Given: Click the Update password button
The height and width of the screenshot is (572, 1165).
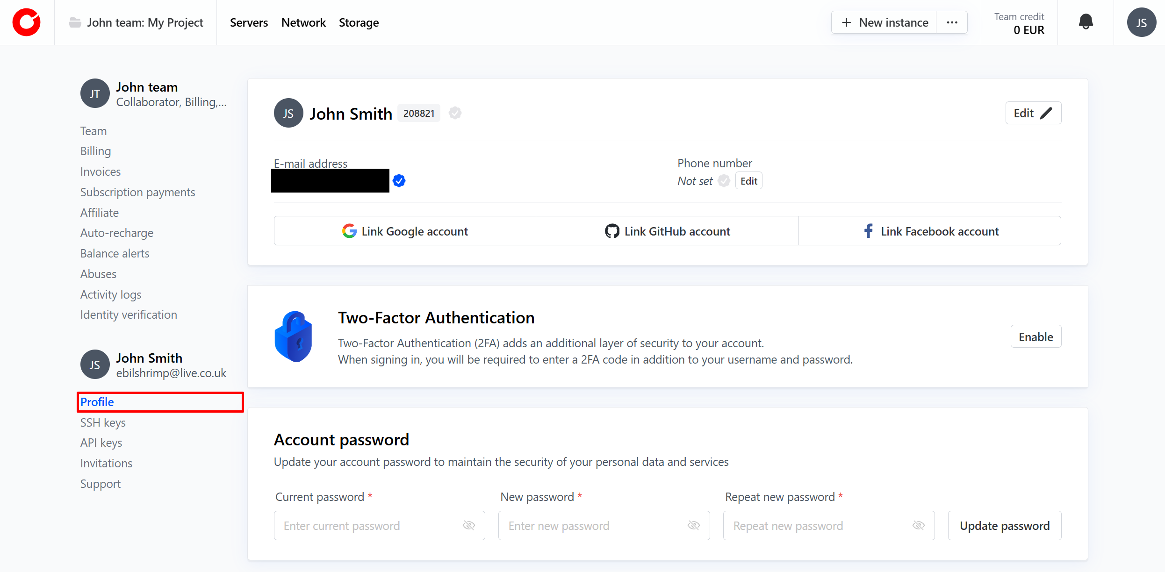Looking at the screenshot, I should (x=1004, y=526).
